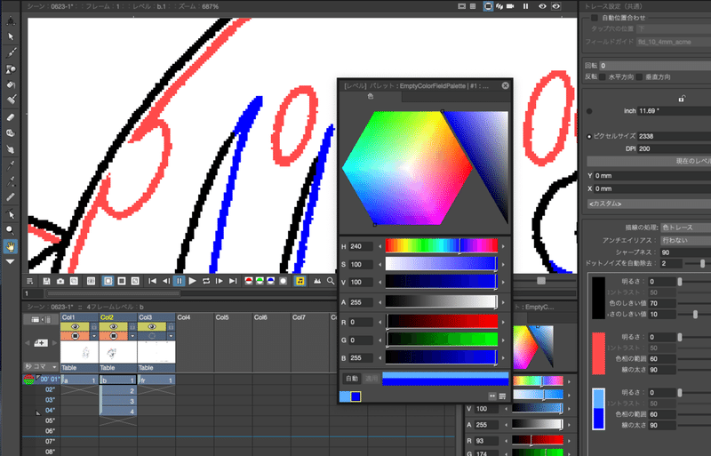Jump to first frame
This screenshot has width=711, height=456.
pyautogui.click(x=152, y=281)
